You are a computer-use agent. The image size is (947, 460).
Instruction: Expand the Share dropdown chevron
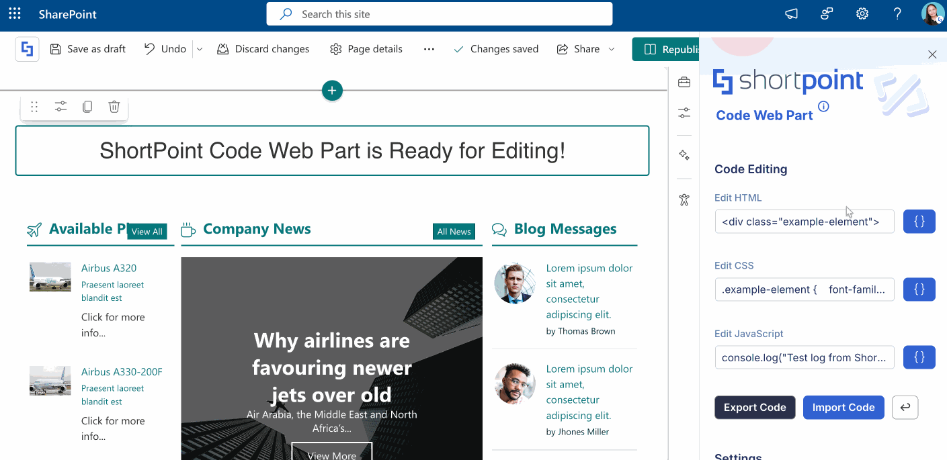coord(612,49)
